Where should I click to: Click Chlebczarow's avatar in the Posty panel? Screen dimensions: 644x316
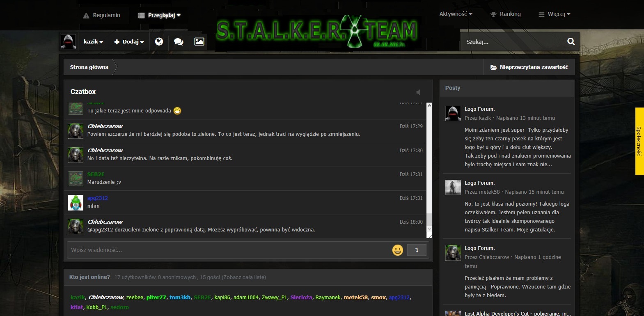click(x=453, y=252)
